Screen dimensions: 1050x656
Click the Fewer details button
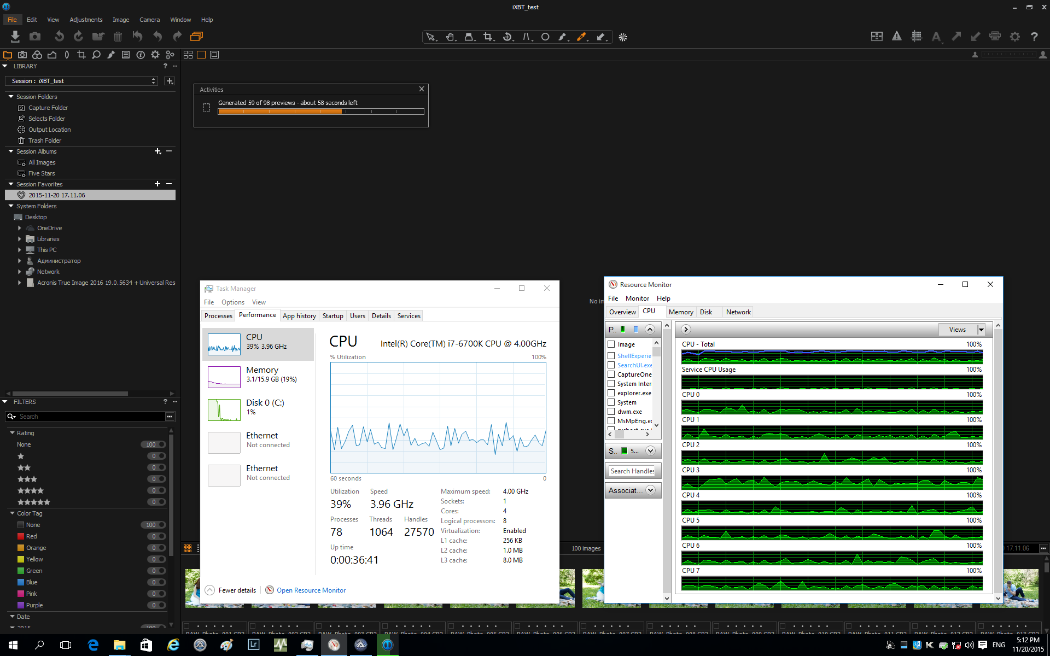(x=237, y=590)
